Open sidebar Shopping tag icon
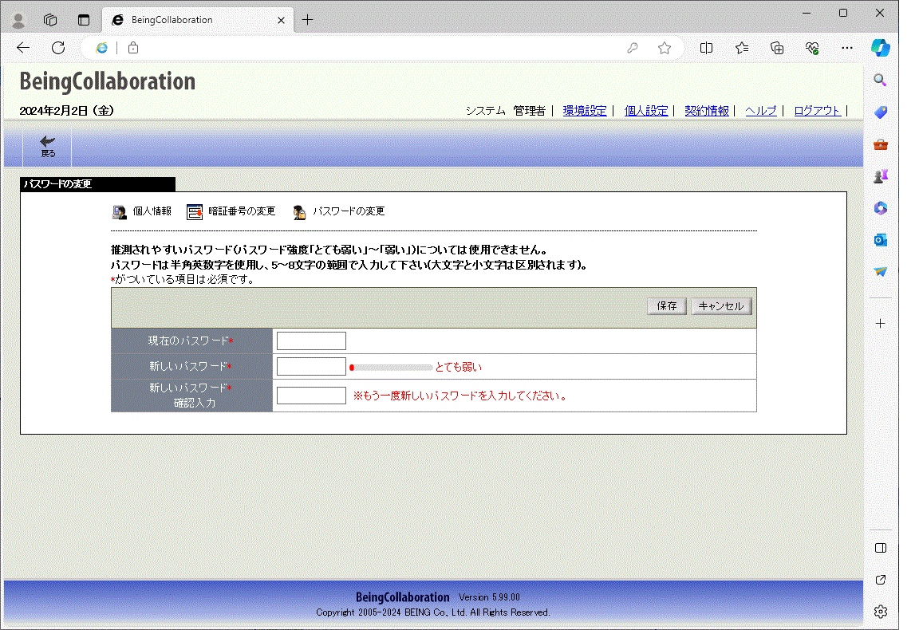The image size is (919, 630). point(881,112)
